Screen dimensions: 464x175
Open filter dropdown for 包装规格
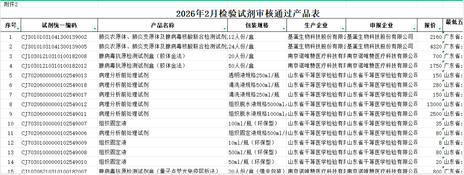(x=283, y=28)
